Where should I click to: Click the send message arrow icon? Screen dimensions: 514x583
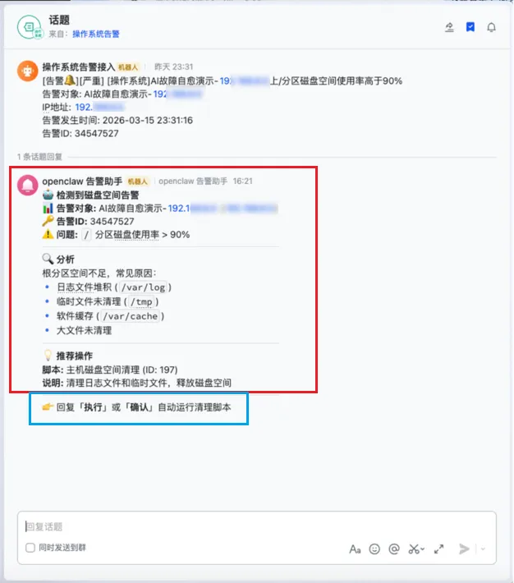pyautogui.click(x=464, y=549)
